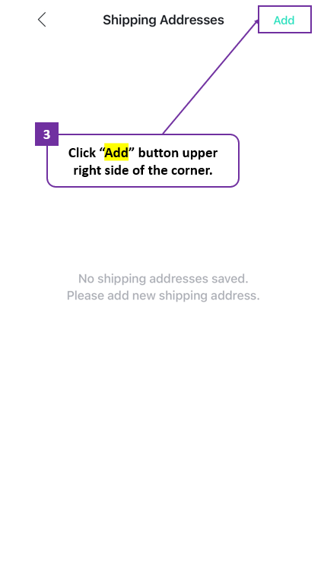
Task: Click the purple step 3 badge
Action: coord(46,134)
